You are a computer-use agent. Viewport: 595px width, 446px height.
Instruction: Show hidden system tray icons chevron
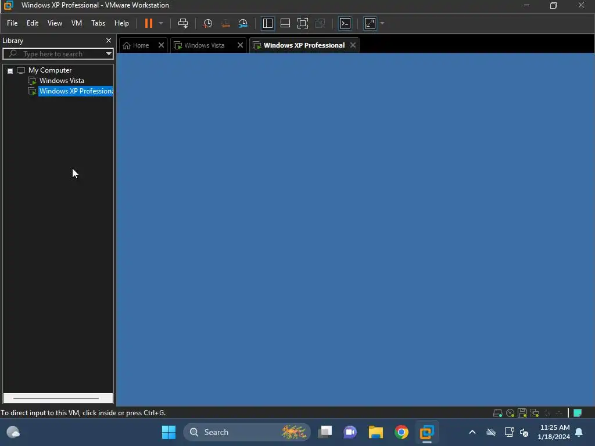click(x=472, y=432)
